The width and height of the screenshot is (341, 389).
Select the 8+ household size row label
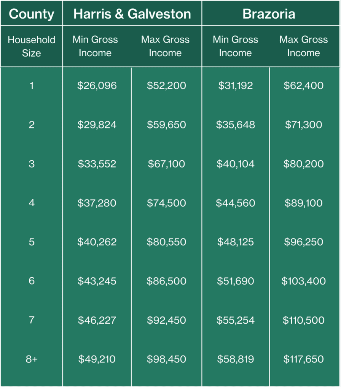pos(31,359)
